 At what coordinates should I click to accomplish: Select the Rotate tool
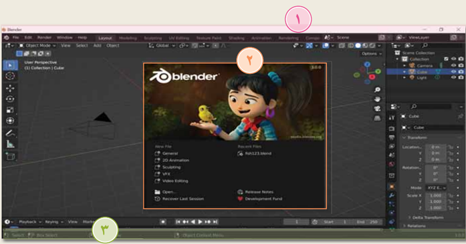coord(10,99)
